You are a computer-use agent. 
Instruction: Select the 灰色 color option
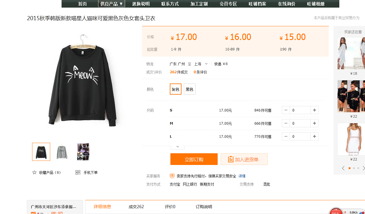point(176,89)
